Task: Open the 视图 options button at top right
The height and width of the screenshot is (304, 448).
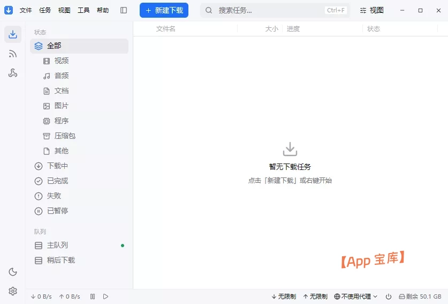Action: coord(371,10)
